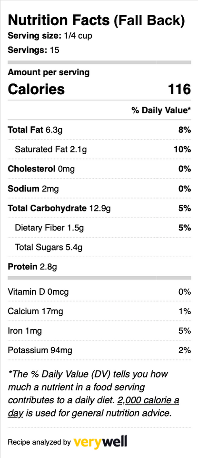Click the Servings: 15 text
The height and width of the screenshot is (458, 198).
point(33,50)
